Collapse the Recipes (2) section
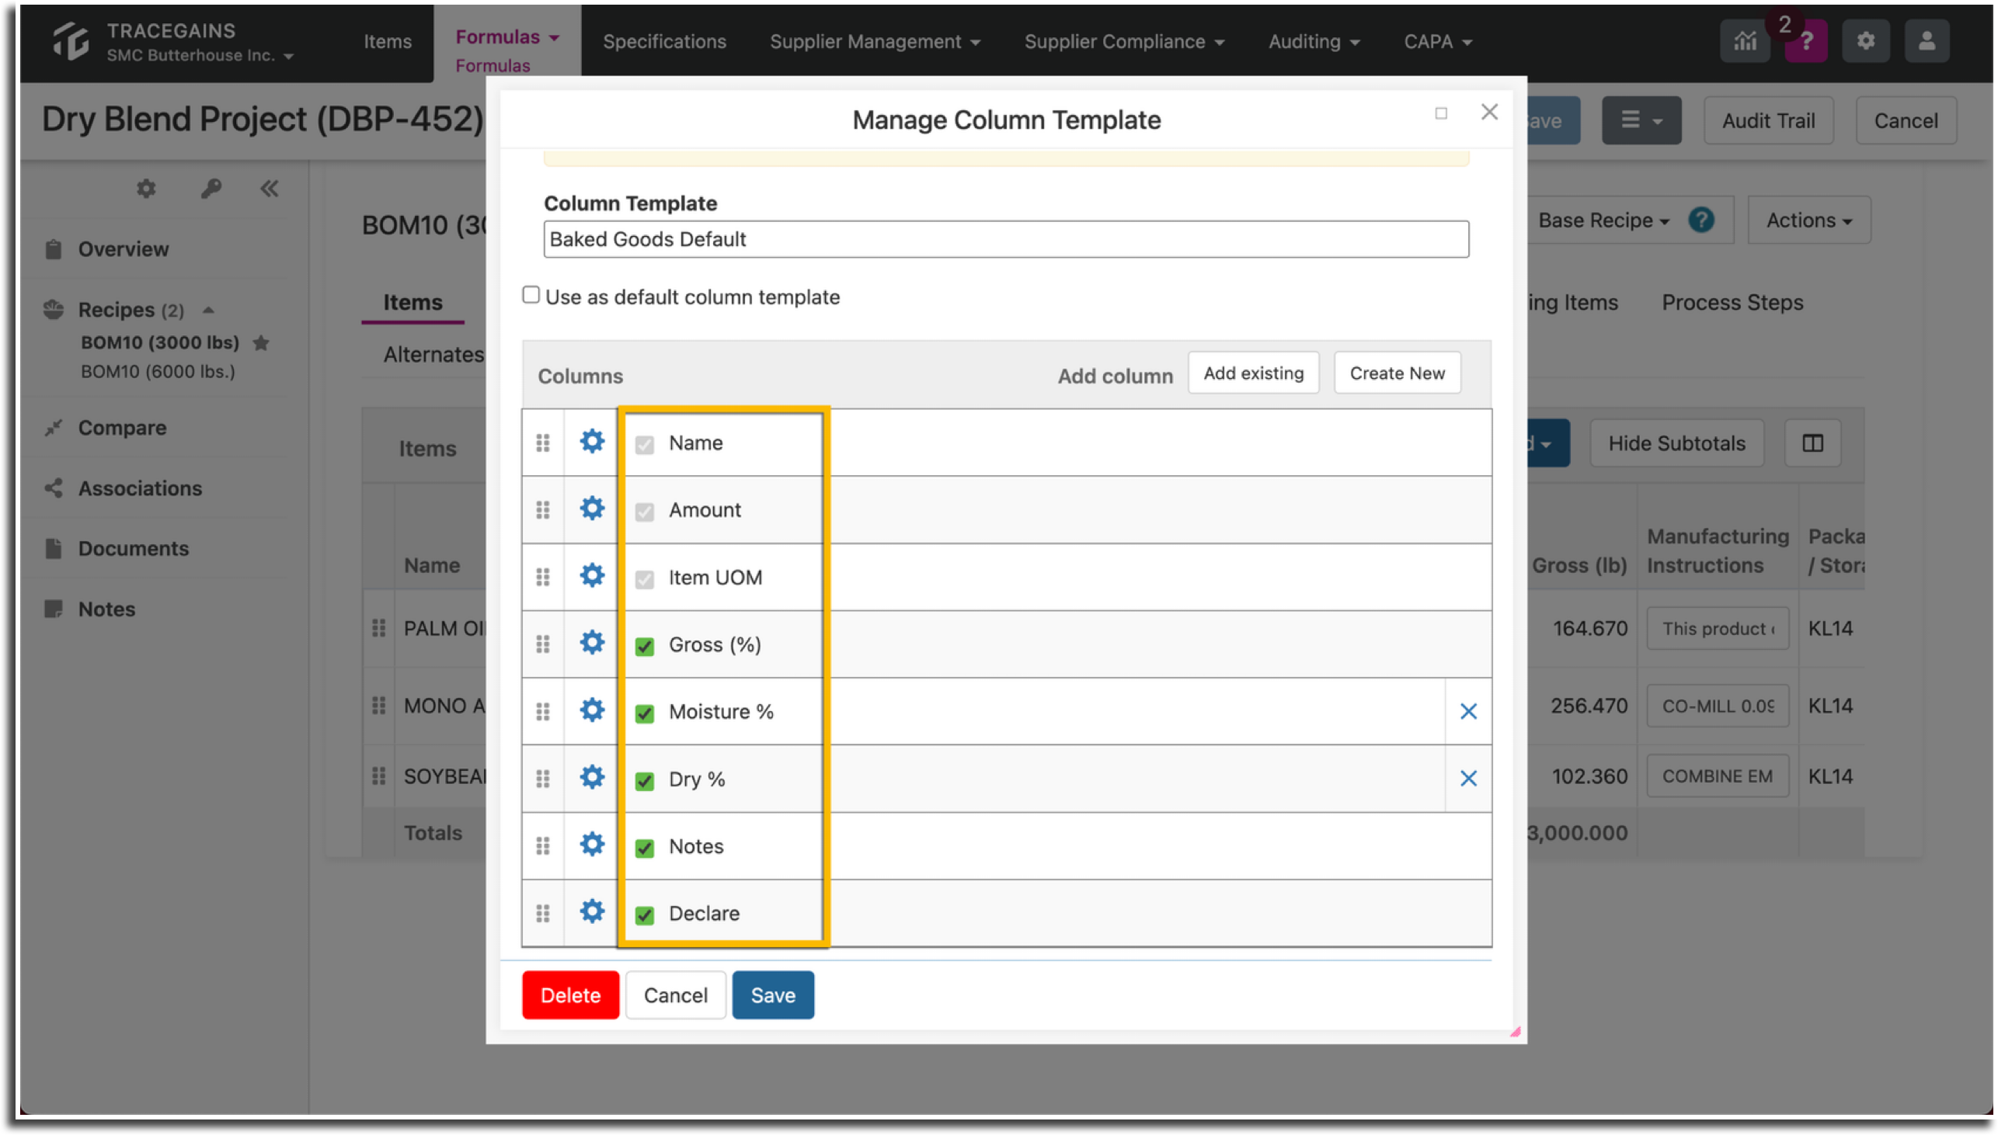Viewport: 1998px width, 1135px height. pos(208,310)
